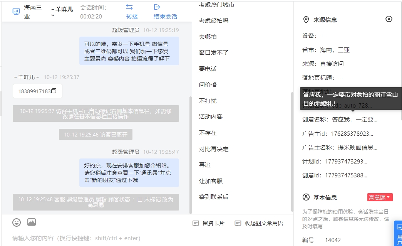
Task: Click the person icon beside 基本信息
Action: click(x=306, y=197)
